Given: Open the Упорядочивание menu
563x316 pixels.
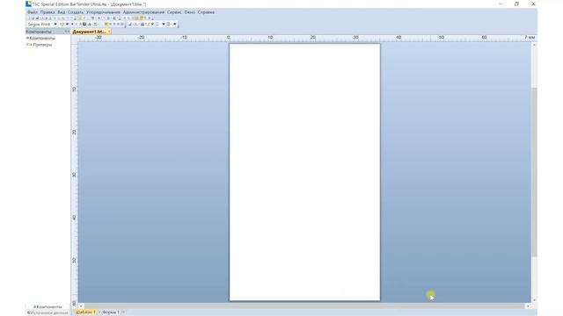Looking at the screenshot, I should (x=103, y=12).
